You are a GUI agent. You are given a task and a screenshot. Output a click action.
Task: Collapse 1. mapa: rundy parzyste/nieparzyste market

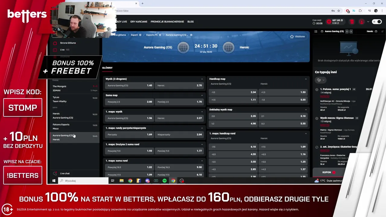pos(202,128)
